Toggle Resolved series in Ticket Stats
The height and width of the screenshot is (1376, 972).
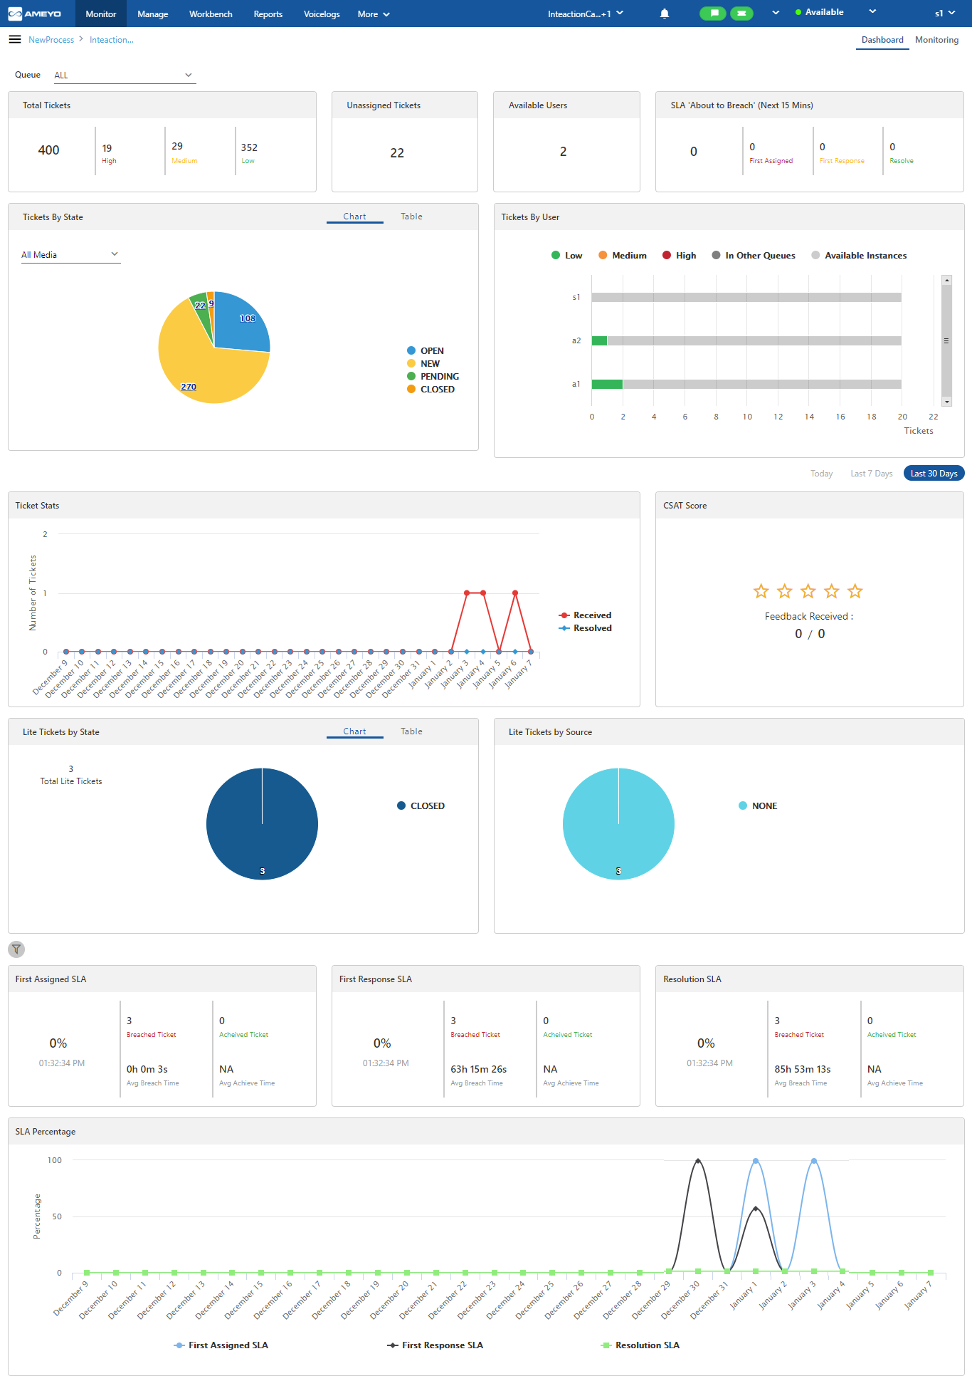[x=585, y=628]
